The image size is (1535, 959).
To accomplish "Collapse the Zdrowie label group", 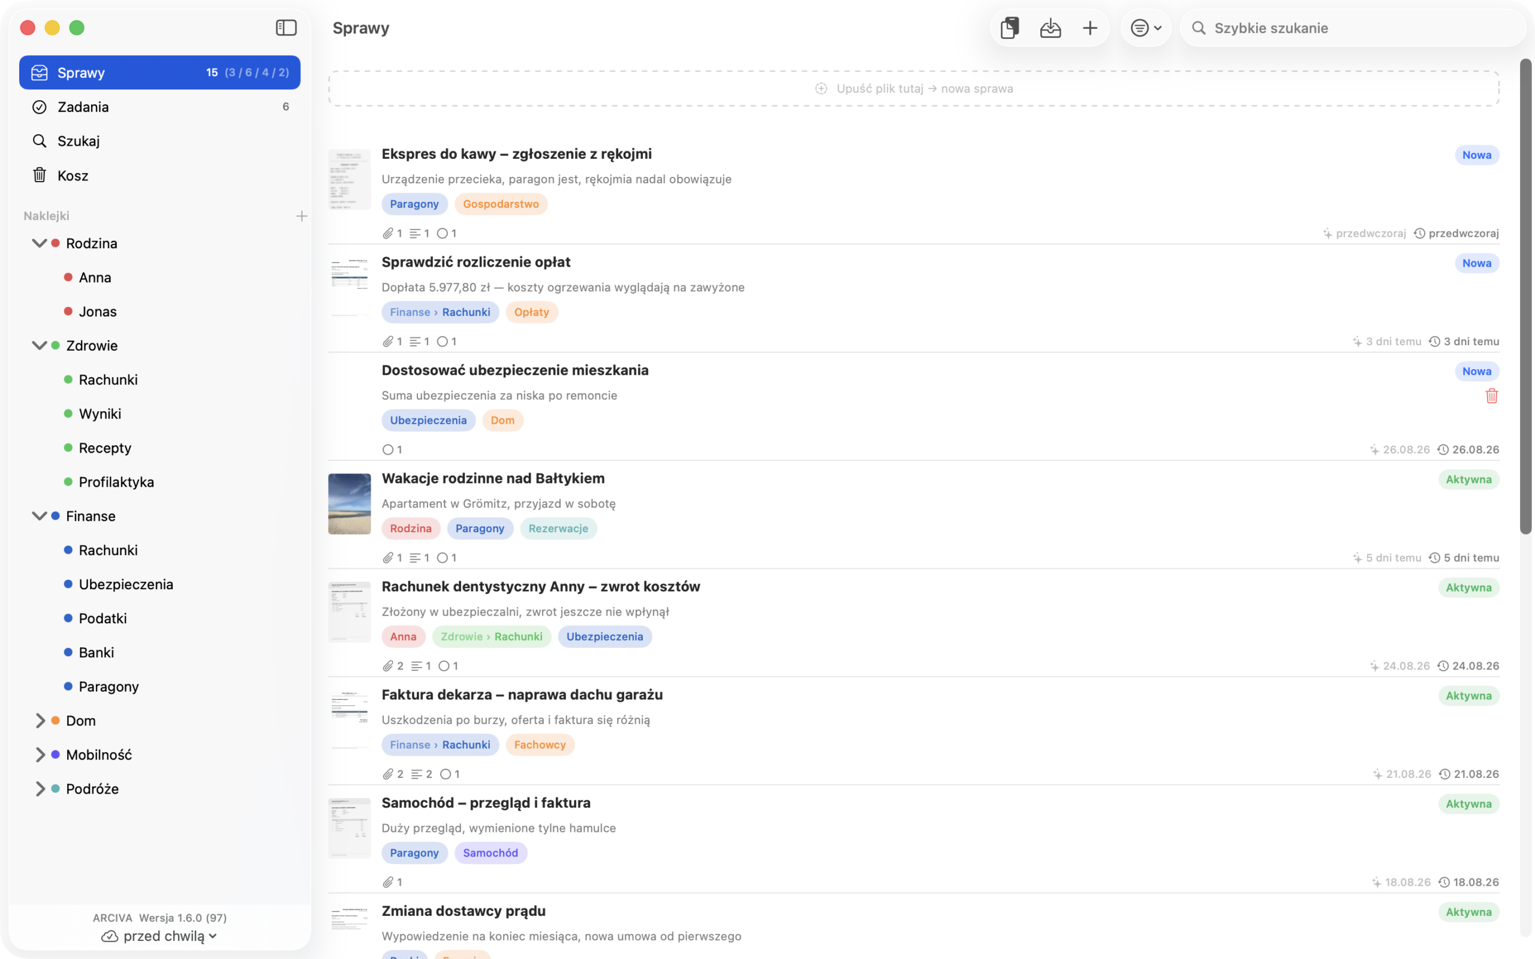I will (40, 345).
